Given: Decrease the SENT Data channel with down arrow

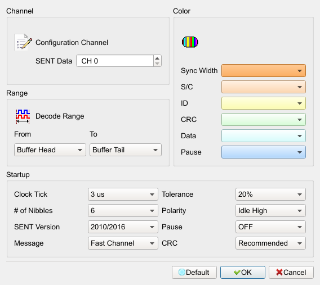Looking at the screenshot, I should tap(157, 64).
